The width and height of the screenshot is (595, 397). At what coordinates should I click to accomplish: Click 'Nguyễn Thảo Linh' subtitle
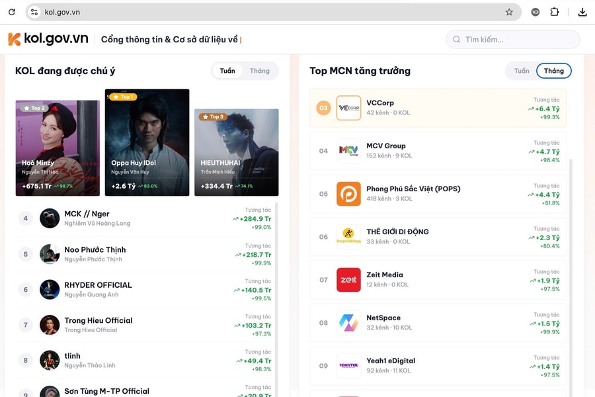pyautogui.click(x=89, y=365)
